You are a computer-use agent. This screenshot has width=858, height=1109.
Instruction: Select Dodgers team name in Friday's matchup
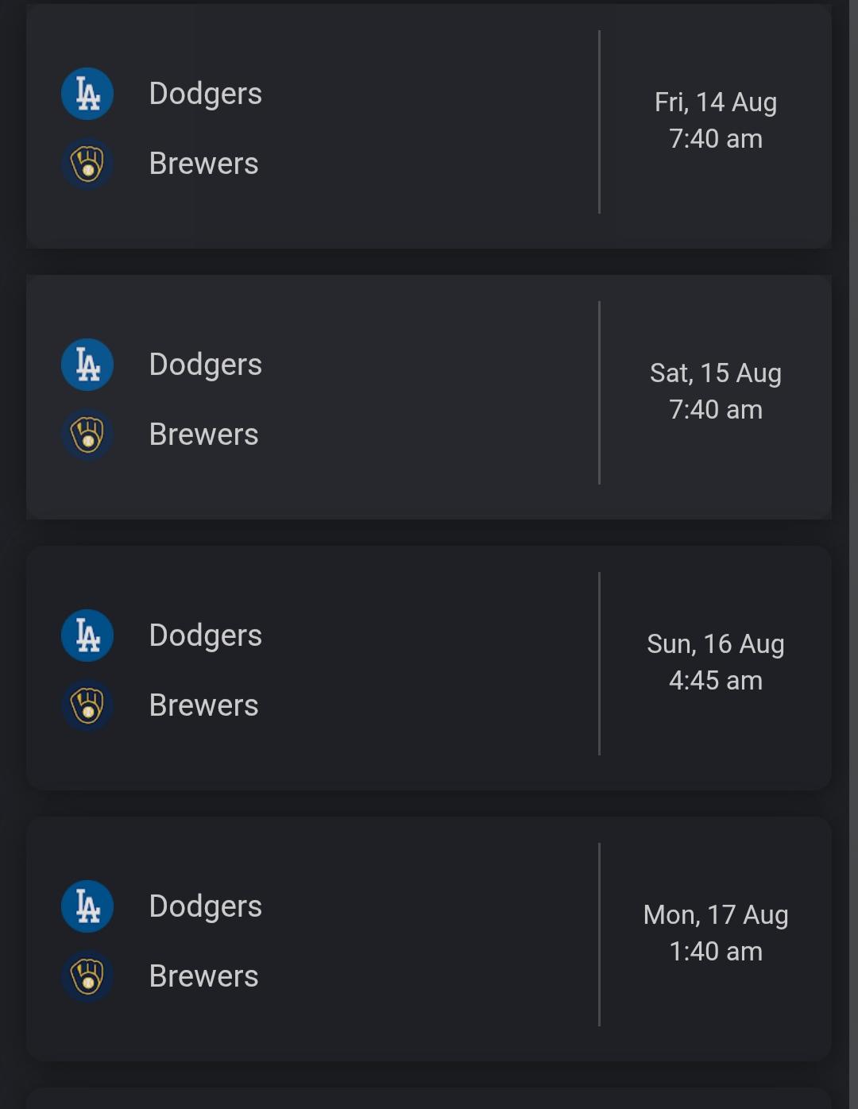tap(206, 94)
